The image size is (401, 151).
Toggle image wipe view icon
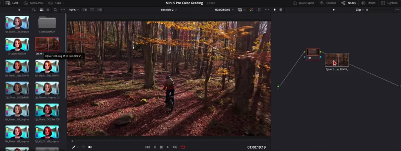85,10
